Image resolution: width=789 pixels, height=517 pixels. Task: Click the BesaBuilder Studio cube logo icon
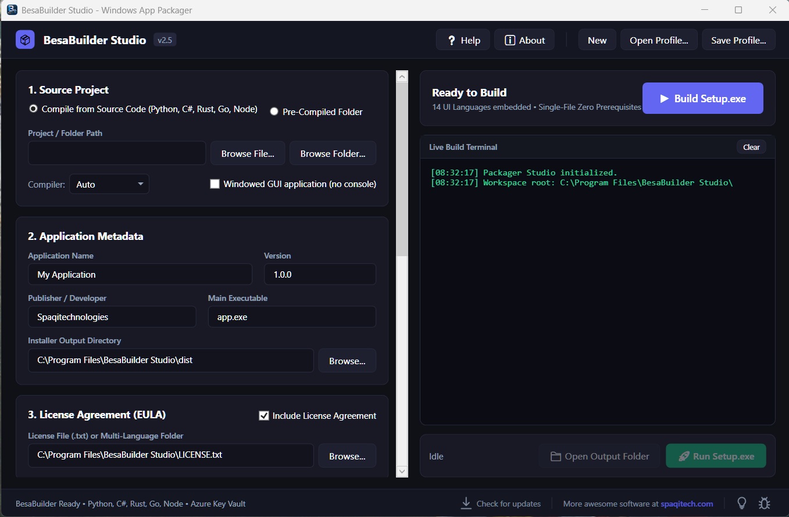pyautogui.click(x=25, y=40)
